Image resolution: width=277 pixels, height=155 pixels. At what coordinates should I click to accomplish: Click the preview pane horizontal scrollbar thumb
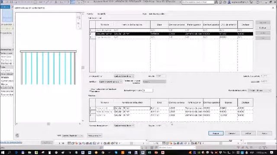pyautogui.click(x=48, y=124)
